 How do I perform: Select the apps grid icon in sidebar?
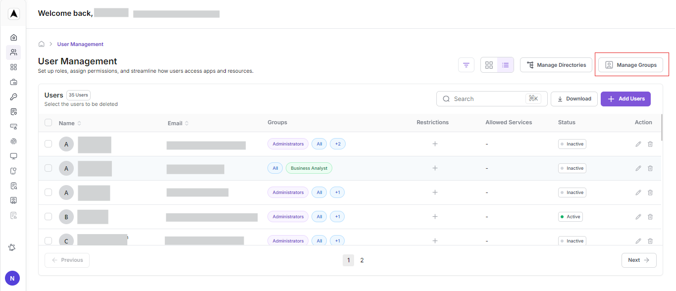tap(13, 67)
